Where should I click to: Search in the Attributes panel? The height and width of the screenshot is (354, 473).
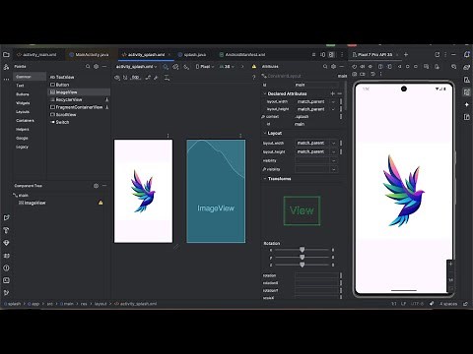pyautogui.click(x=325, y=67)
